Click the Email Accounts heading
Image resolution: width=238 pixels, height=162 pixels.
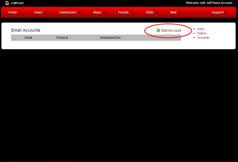pos(26,30)
